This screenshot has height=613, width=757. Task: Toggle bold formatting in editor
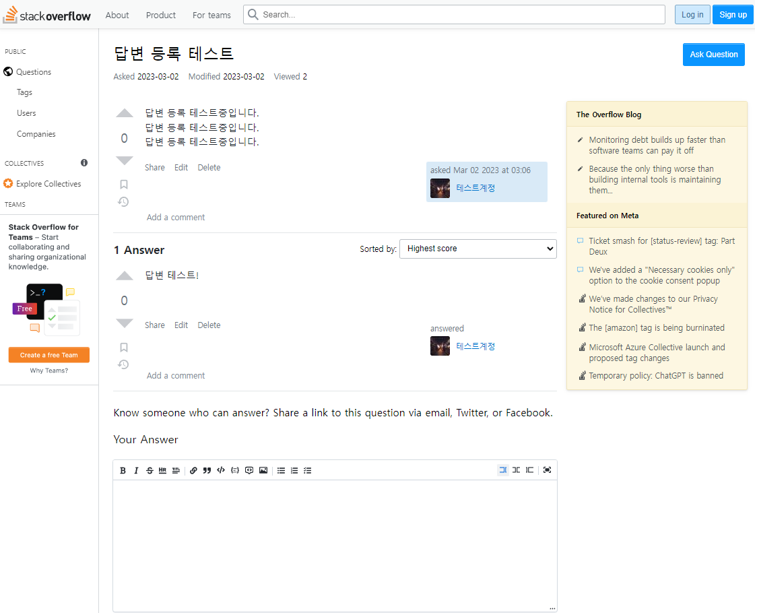[123, 470]
